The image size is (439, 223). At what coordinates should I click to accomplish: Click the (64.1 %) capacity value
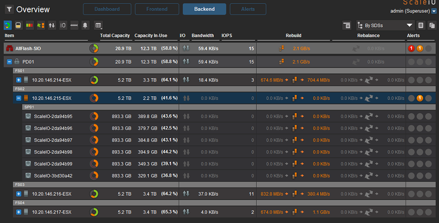point(169,80)
